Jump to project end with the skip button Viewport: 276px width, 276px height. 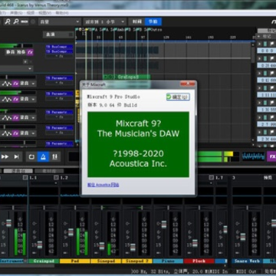[x=17, y=156]
